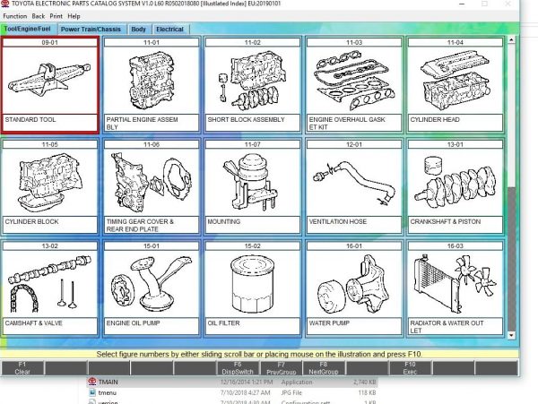Click the F1 Clear button

point(22,368)
